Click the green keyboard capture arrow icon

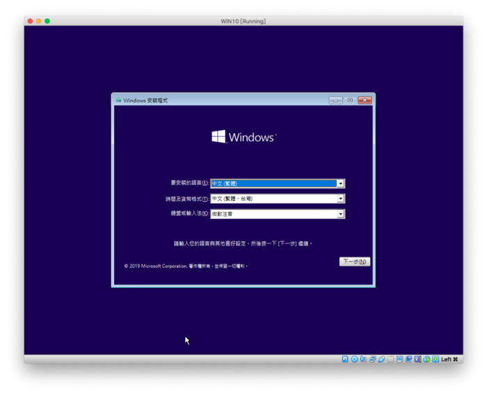(x=436, y=359)
